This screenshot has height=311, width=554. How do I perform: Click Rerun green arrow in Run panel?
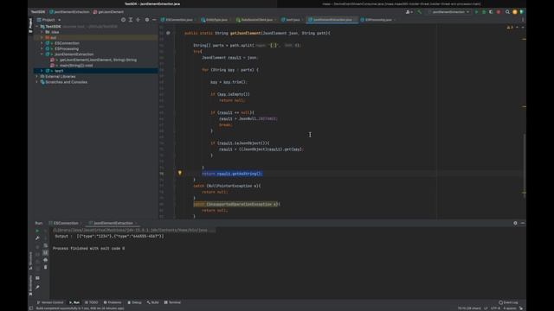coord(37,231)
